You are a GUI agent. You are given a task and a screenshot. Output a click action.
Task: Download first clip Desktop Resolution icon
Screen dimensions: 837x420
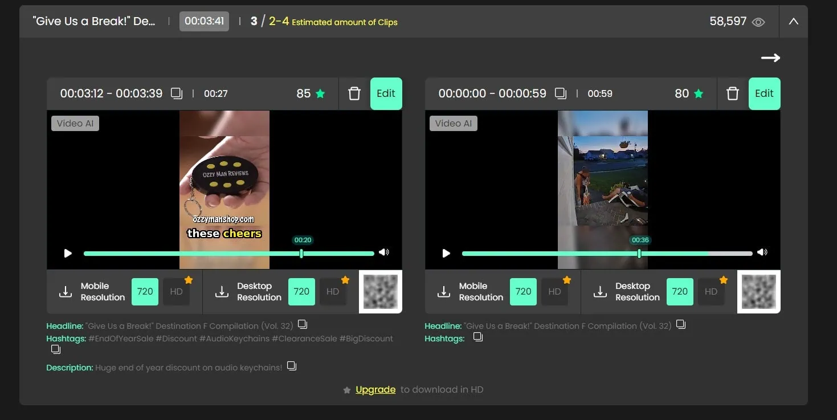222,292
